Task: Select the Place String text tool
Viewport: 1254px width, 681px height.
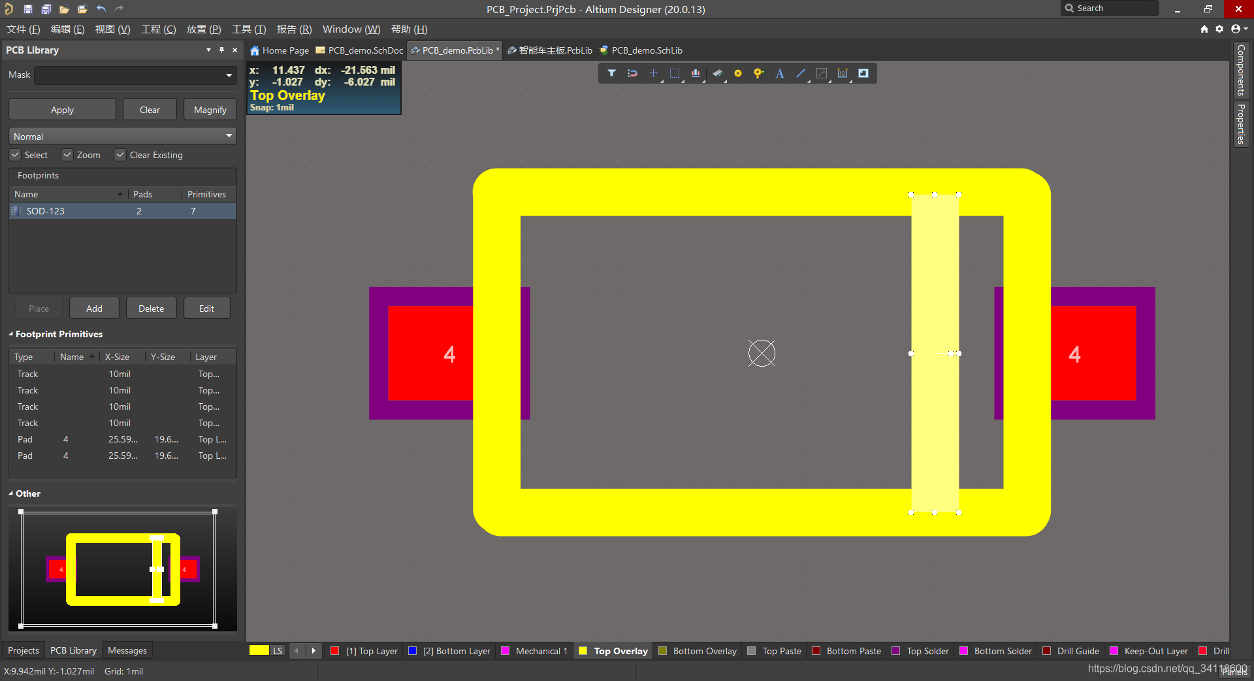Action: tap(780, 73)
